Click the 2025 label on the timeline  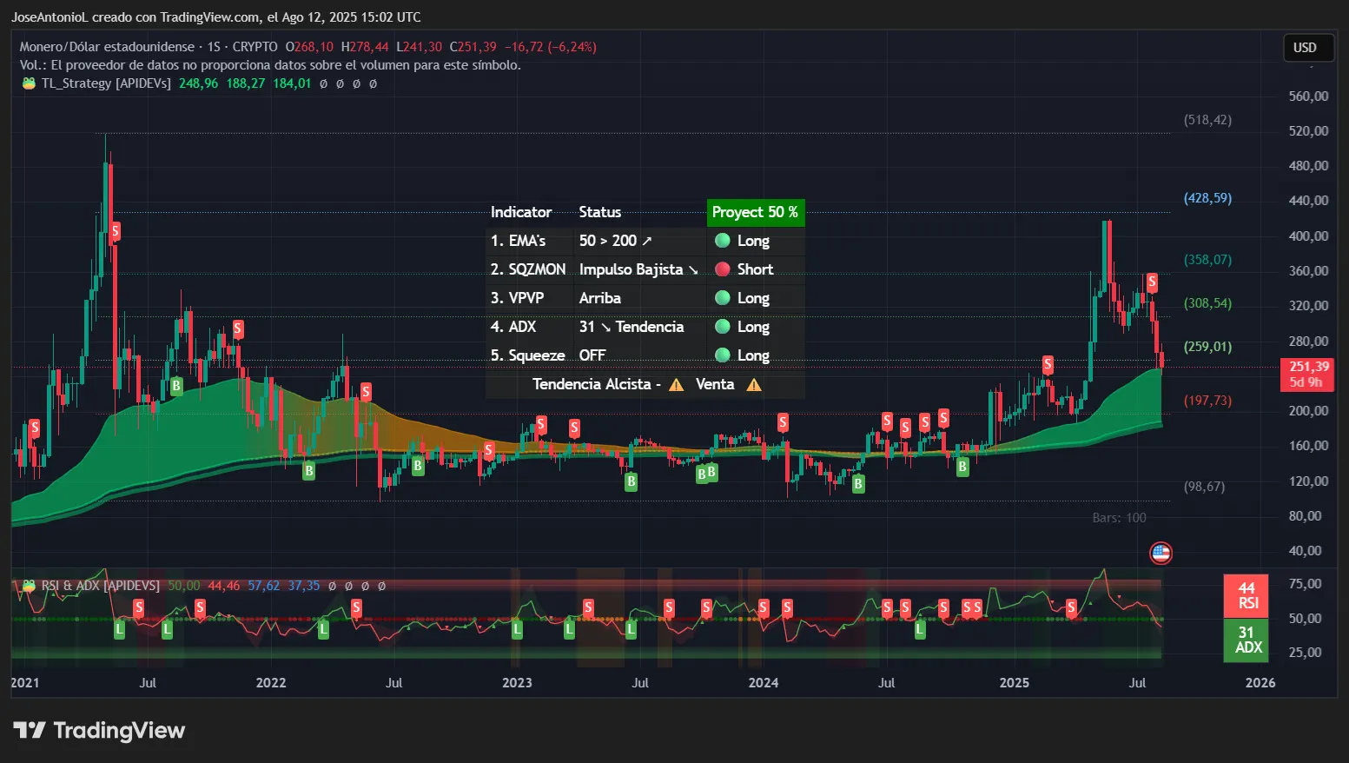tap(1014, 683)
